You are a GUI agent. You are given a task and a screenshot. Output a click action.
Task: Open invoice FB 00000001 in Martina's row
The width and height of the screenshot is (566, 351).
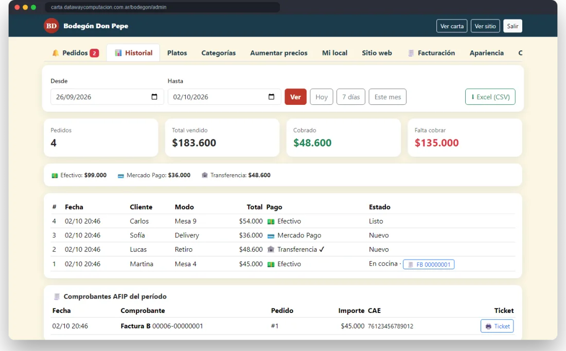coord(429,265)
